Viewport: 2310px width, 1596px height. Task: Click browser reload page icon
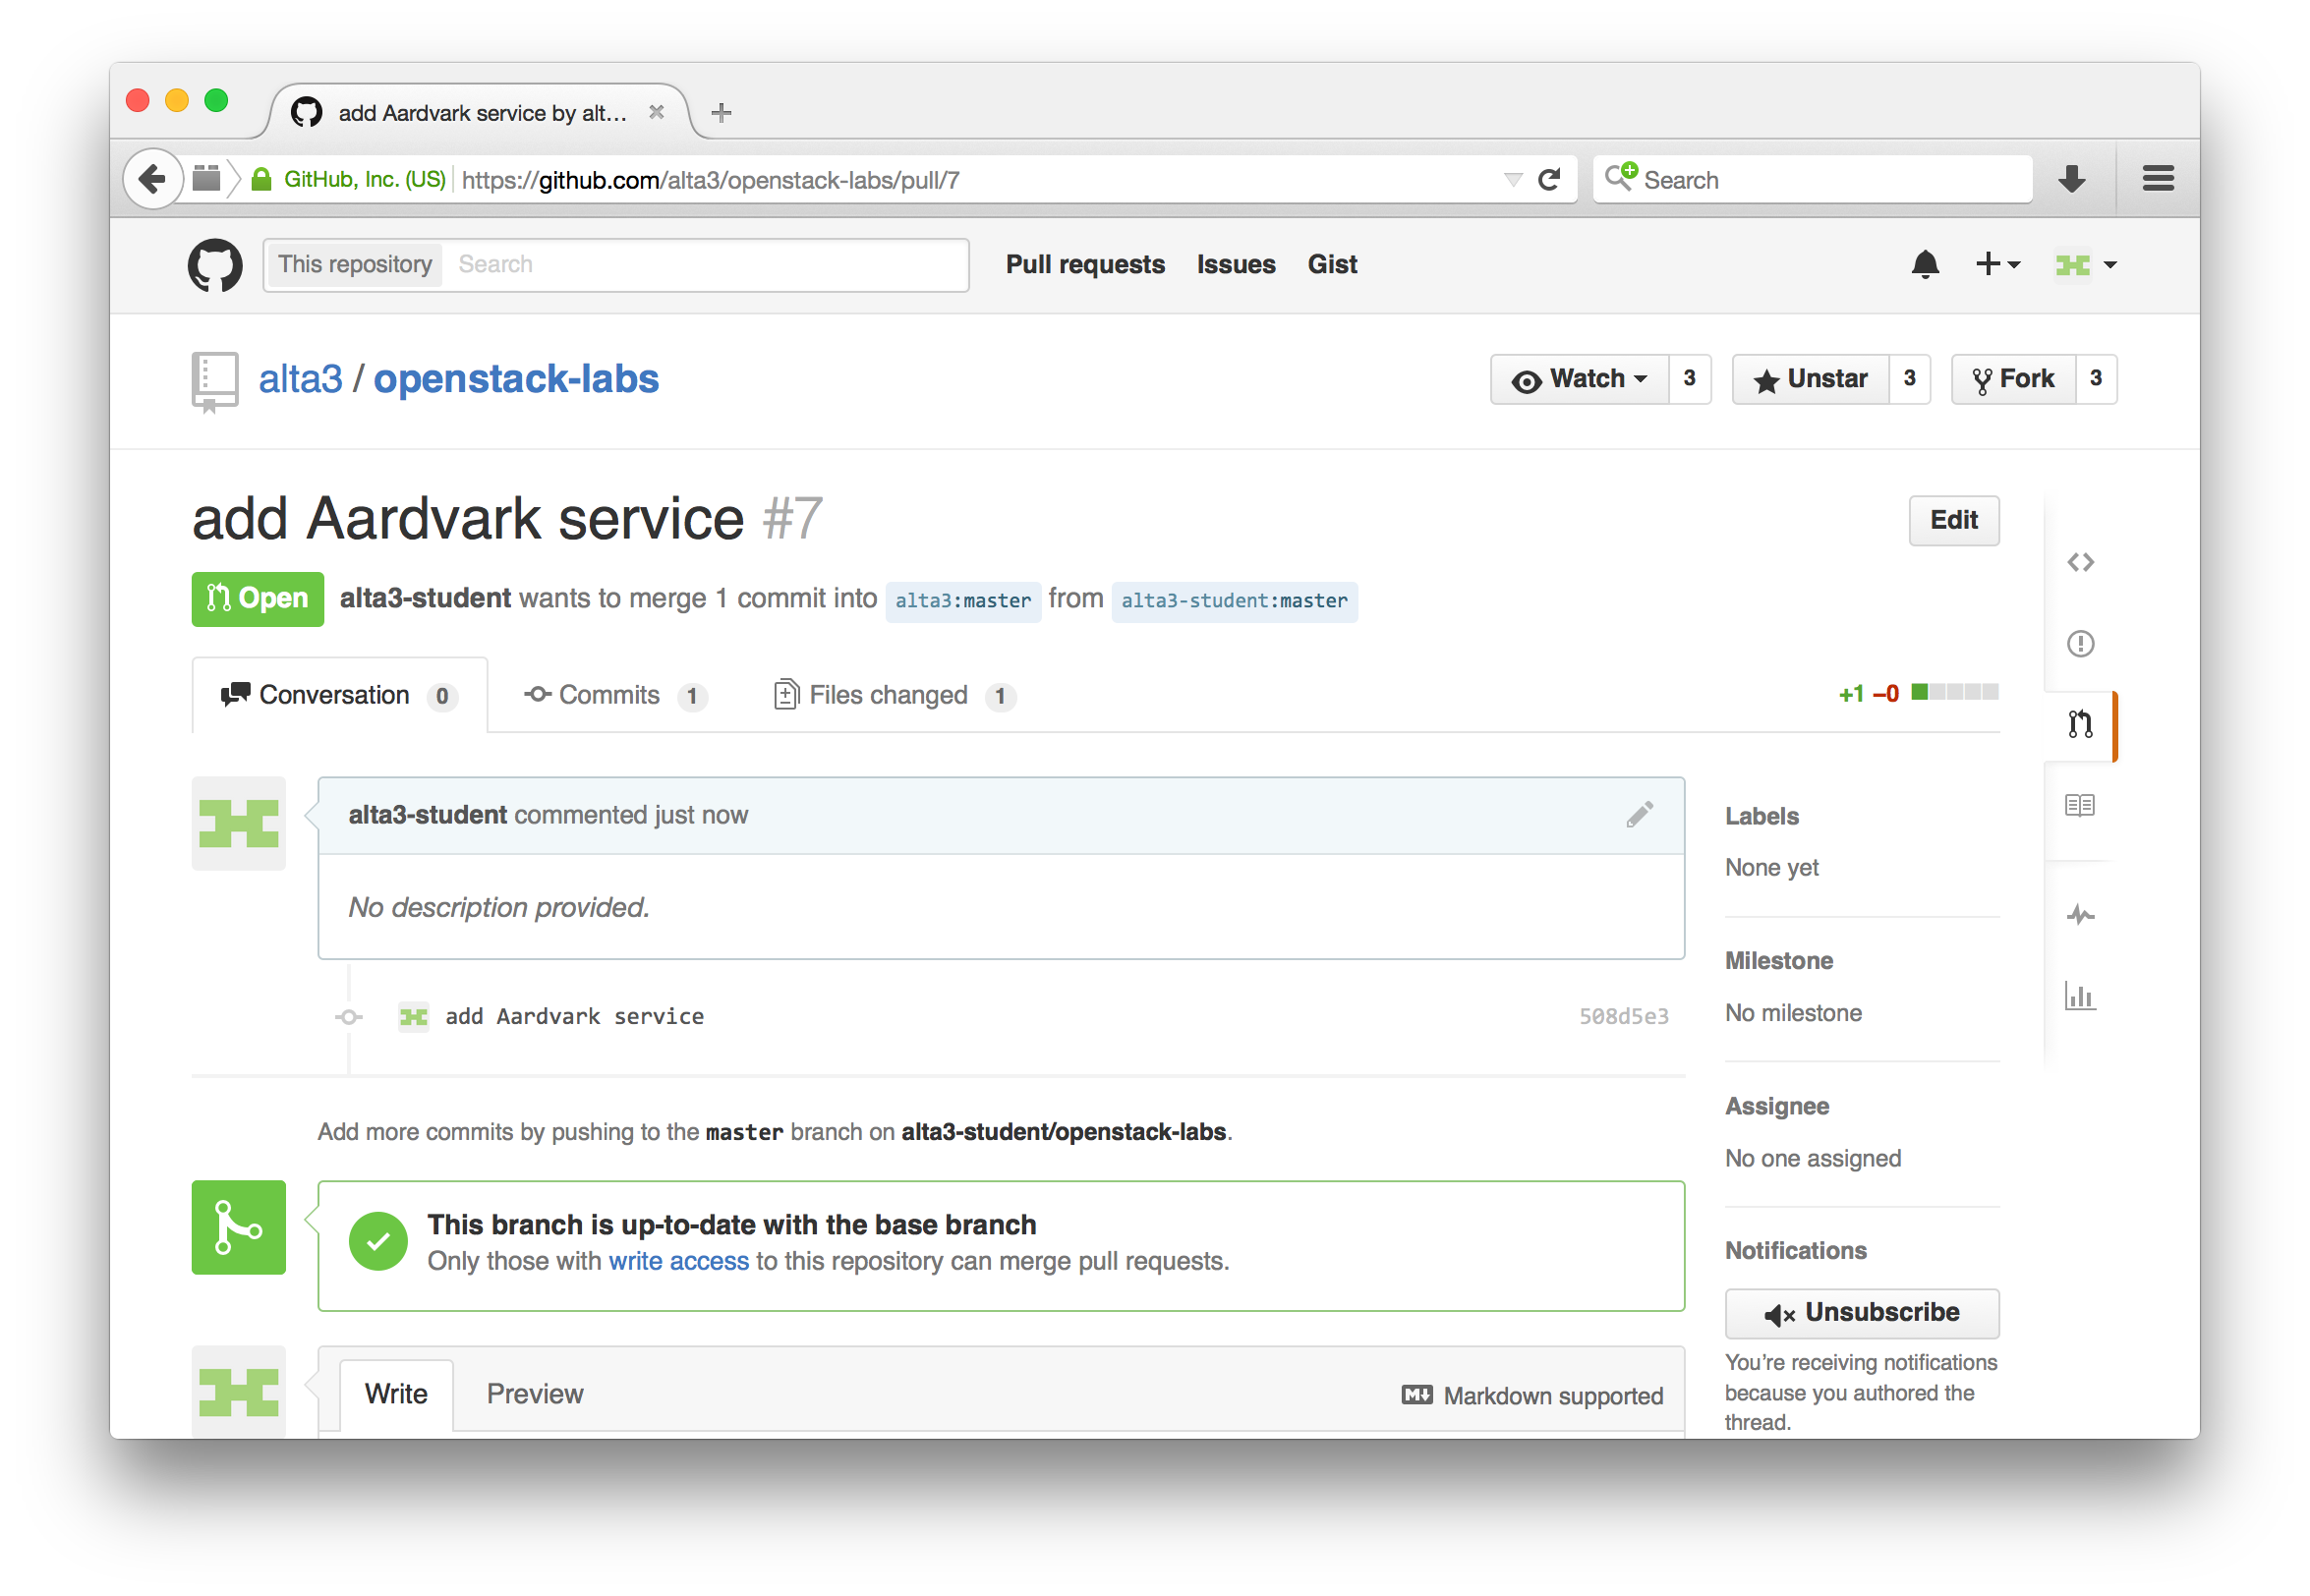tap(1549, 180)
